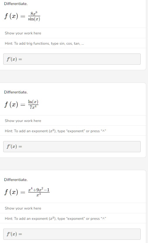Screen dimensions: 148x243
Task: Select the x⁴+9x²−1 over x³ fraction
Action: pos(39,192)
